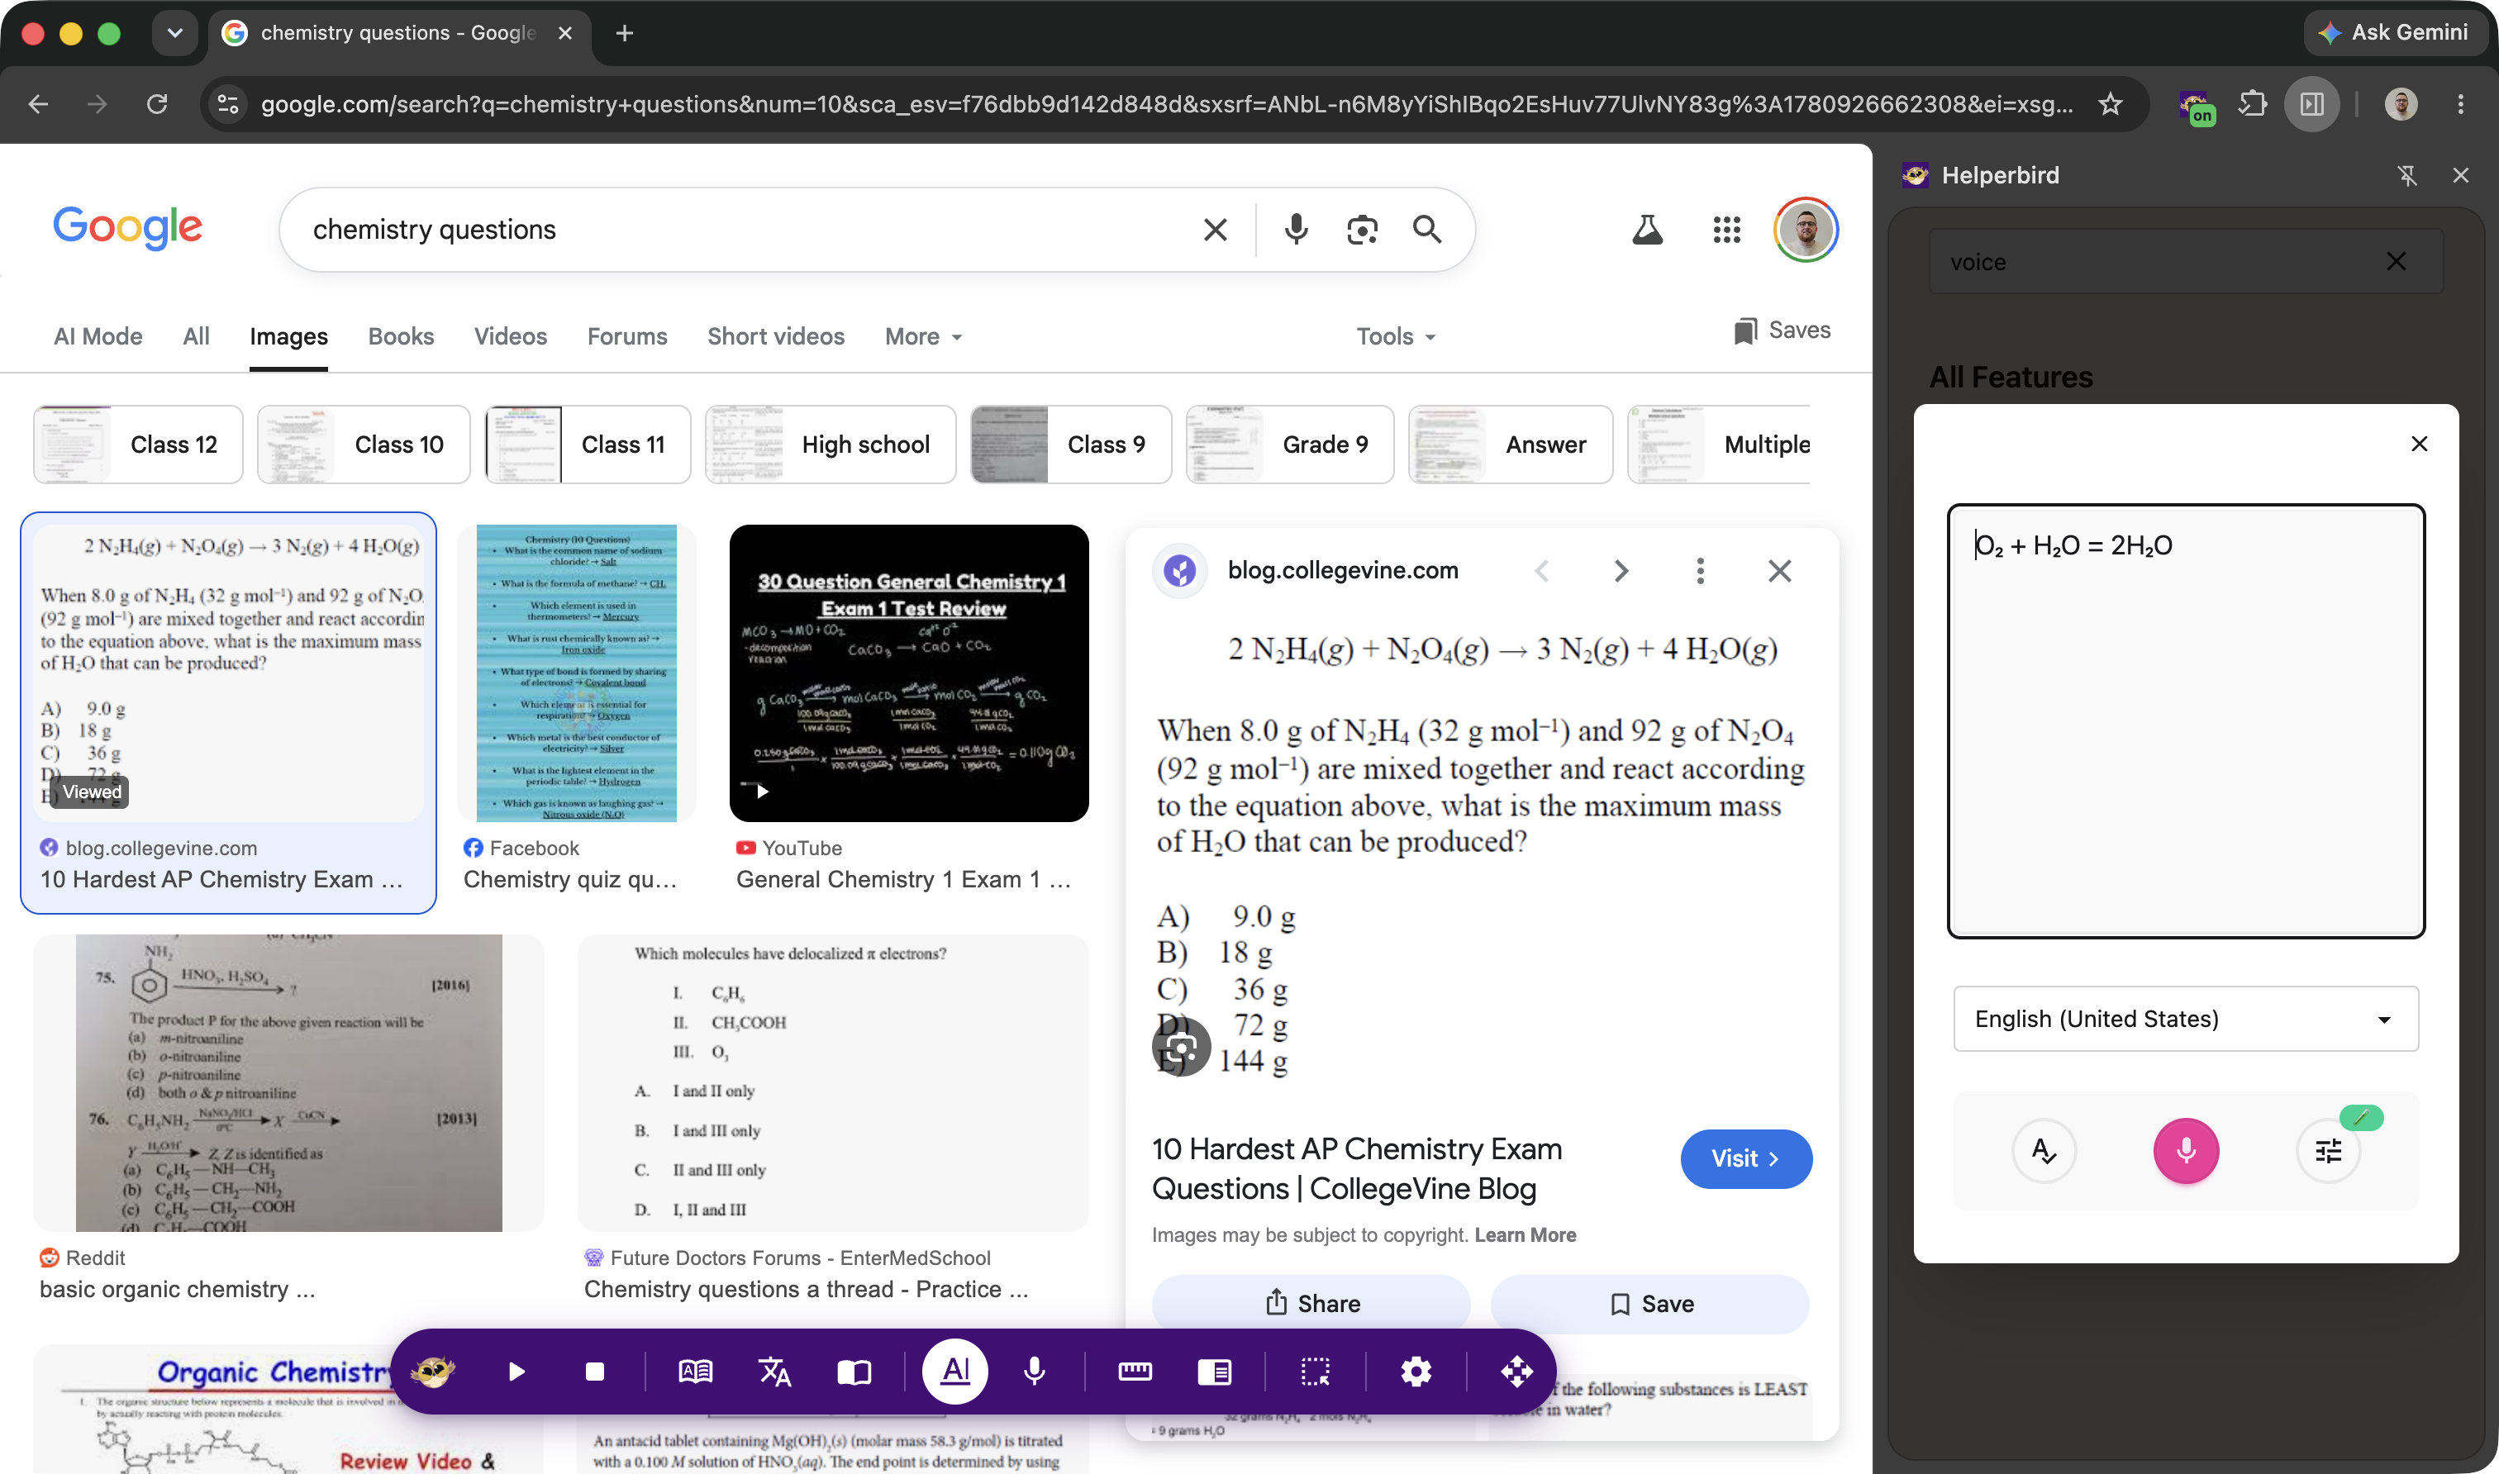
Task: Stop reading with the square stop button
Action: pos(595,1372)
